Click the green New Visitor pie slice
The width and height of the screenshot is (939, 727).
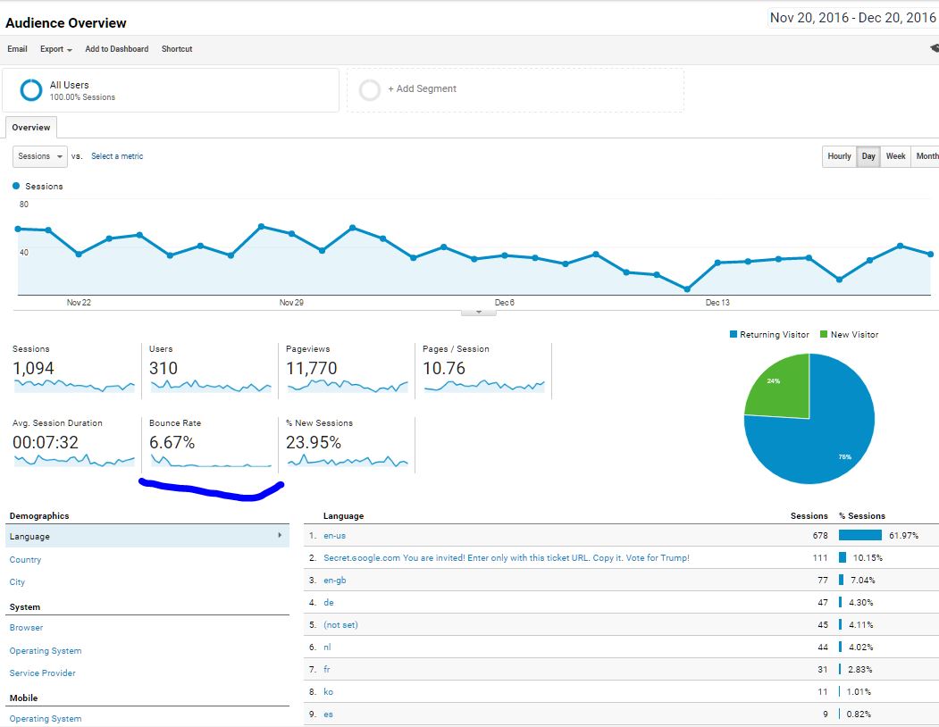779,385
